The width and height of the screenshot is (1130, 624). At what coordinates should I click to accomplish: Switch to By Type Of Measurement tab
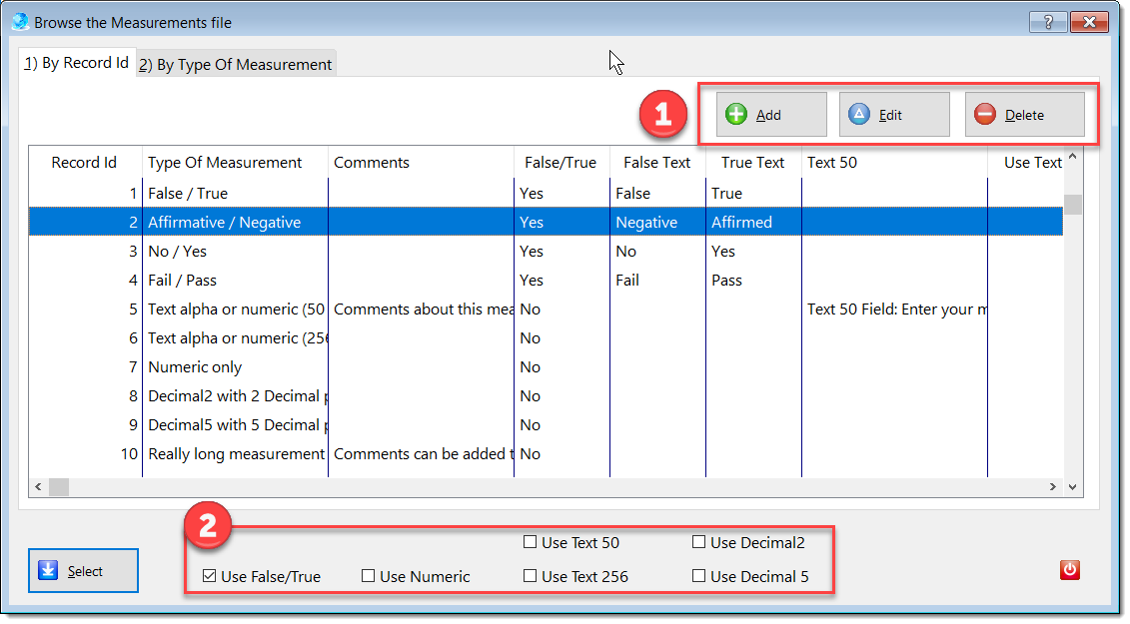[236, 65]
